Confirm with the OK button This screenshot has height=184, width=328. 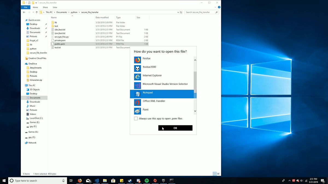point(175,128)
